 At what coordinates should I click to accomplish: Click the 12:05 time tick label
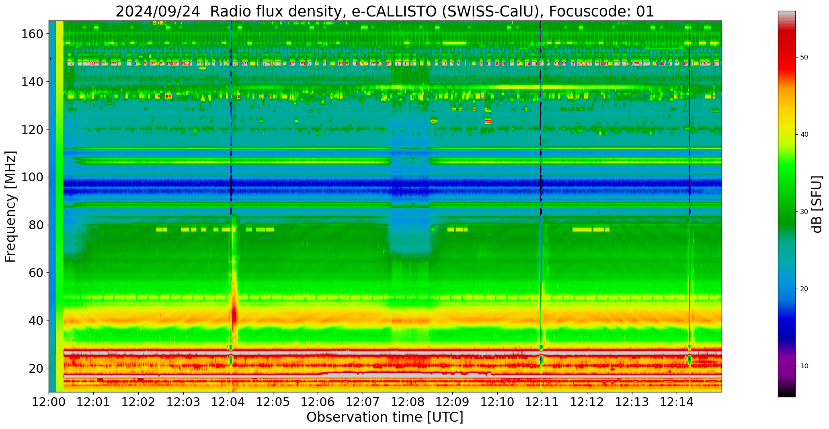[273, 402]
